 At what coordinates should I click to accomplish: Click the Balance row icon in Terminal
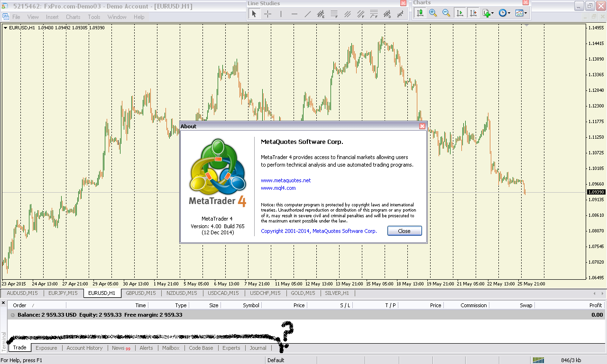12,315
